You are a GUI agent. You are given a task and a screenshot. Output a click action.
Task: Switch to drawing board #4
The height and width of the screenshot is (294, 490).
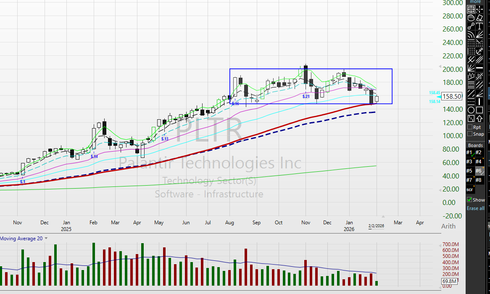tap(479, 162)
